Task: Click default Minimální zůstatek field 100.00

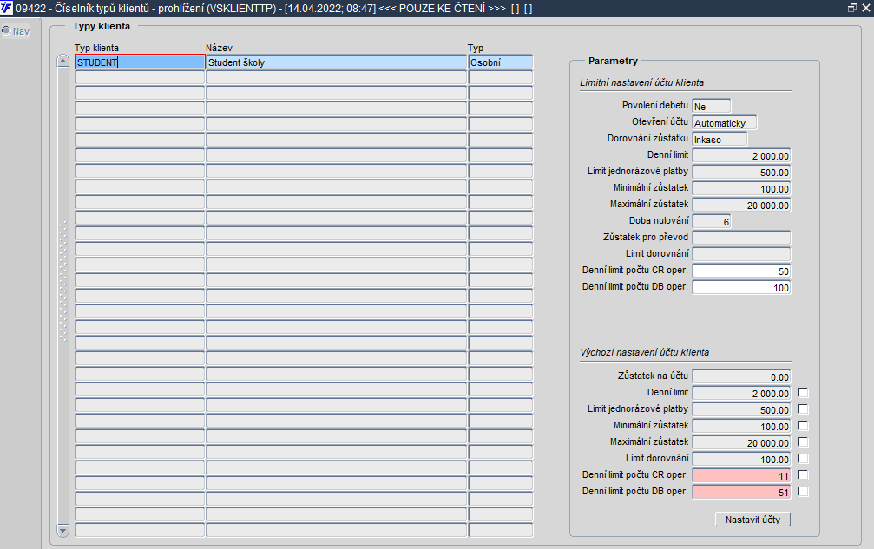Action: (x=741, y=426)
